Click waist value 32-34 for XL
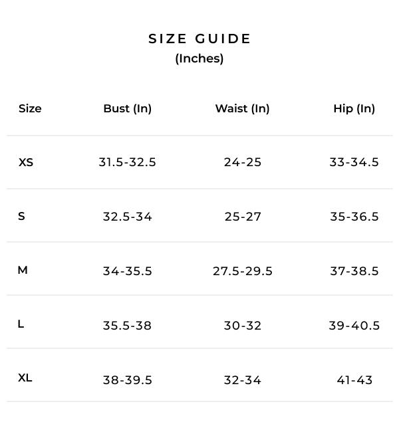Image resolution: width=399 pixels, height=432 pixels. click(243, 380)
